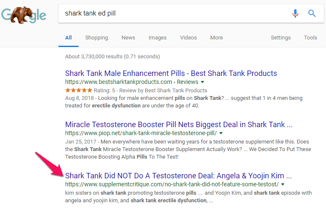Click the Google doodle logo

24,14
